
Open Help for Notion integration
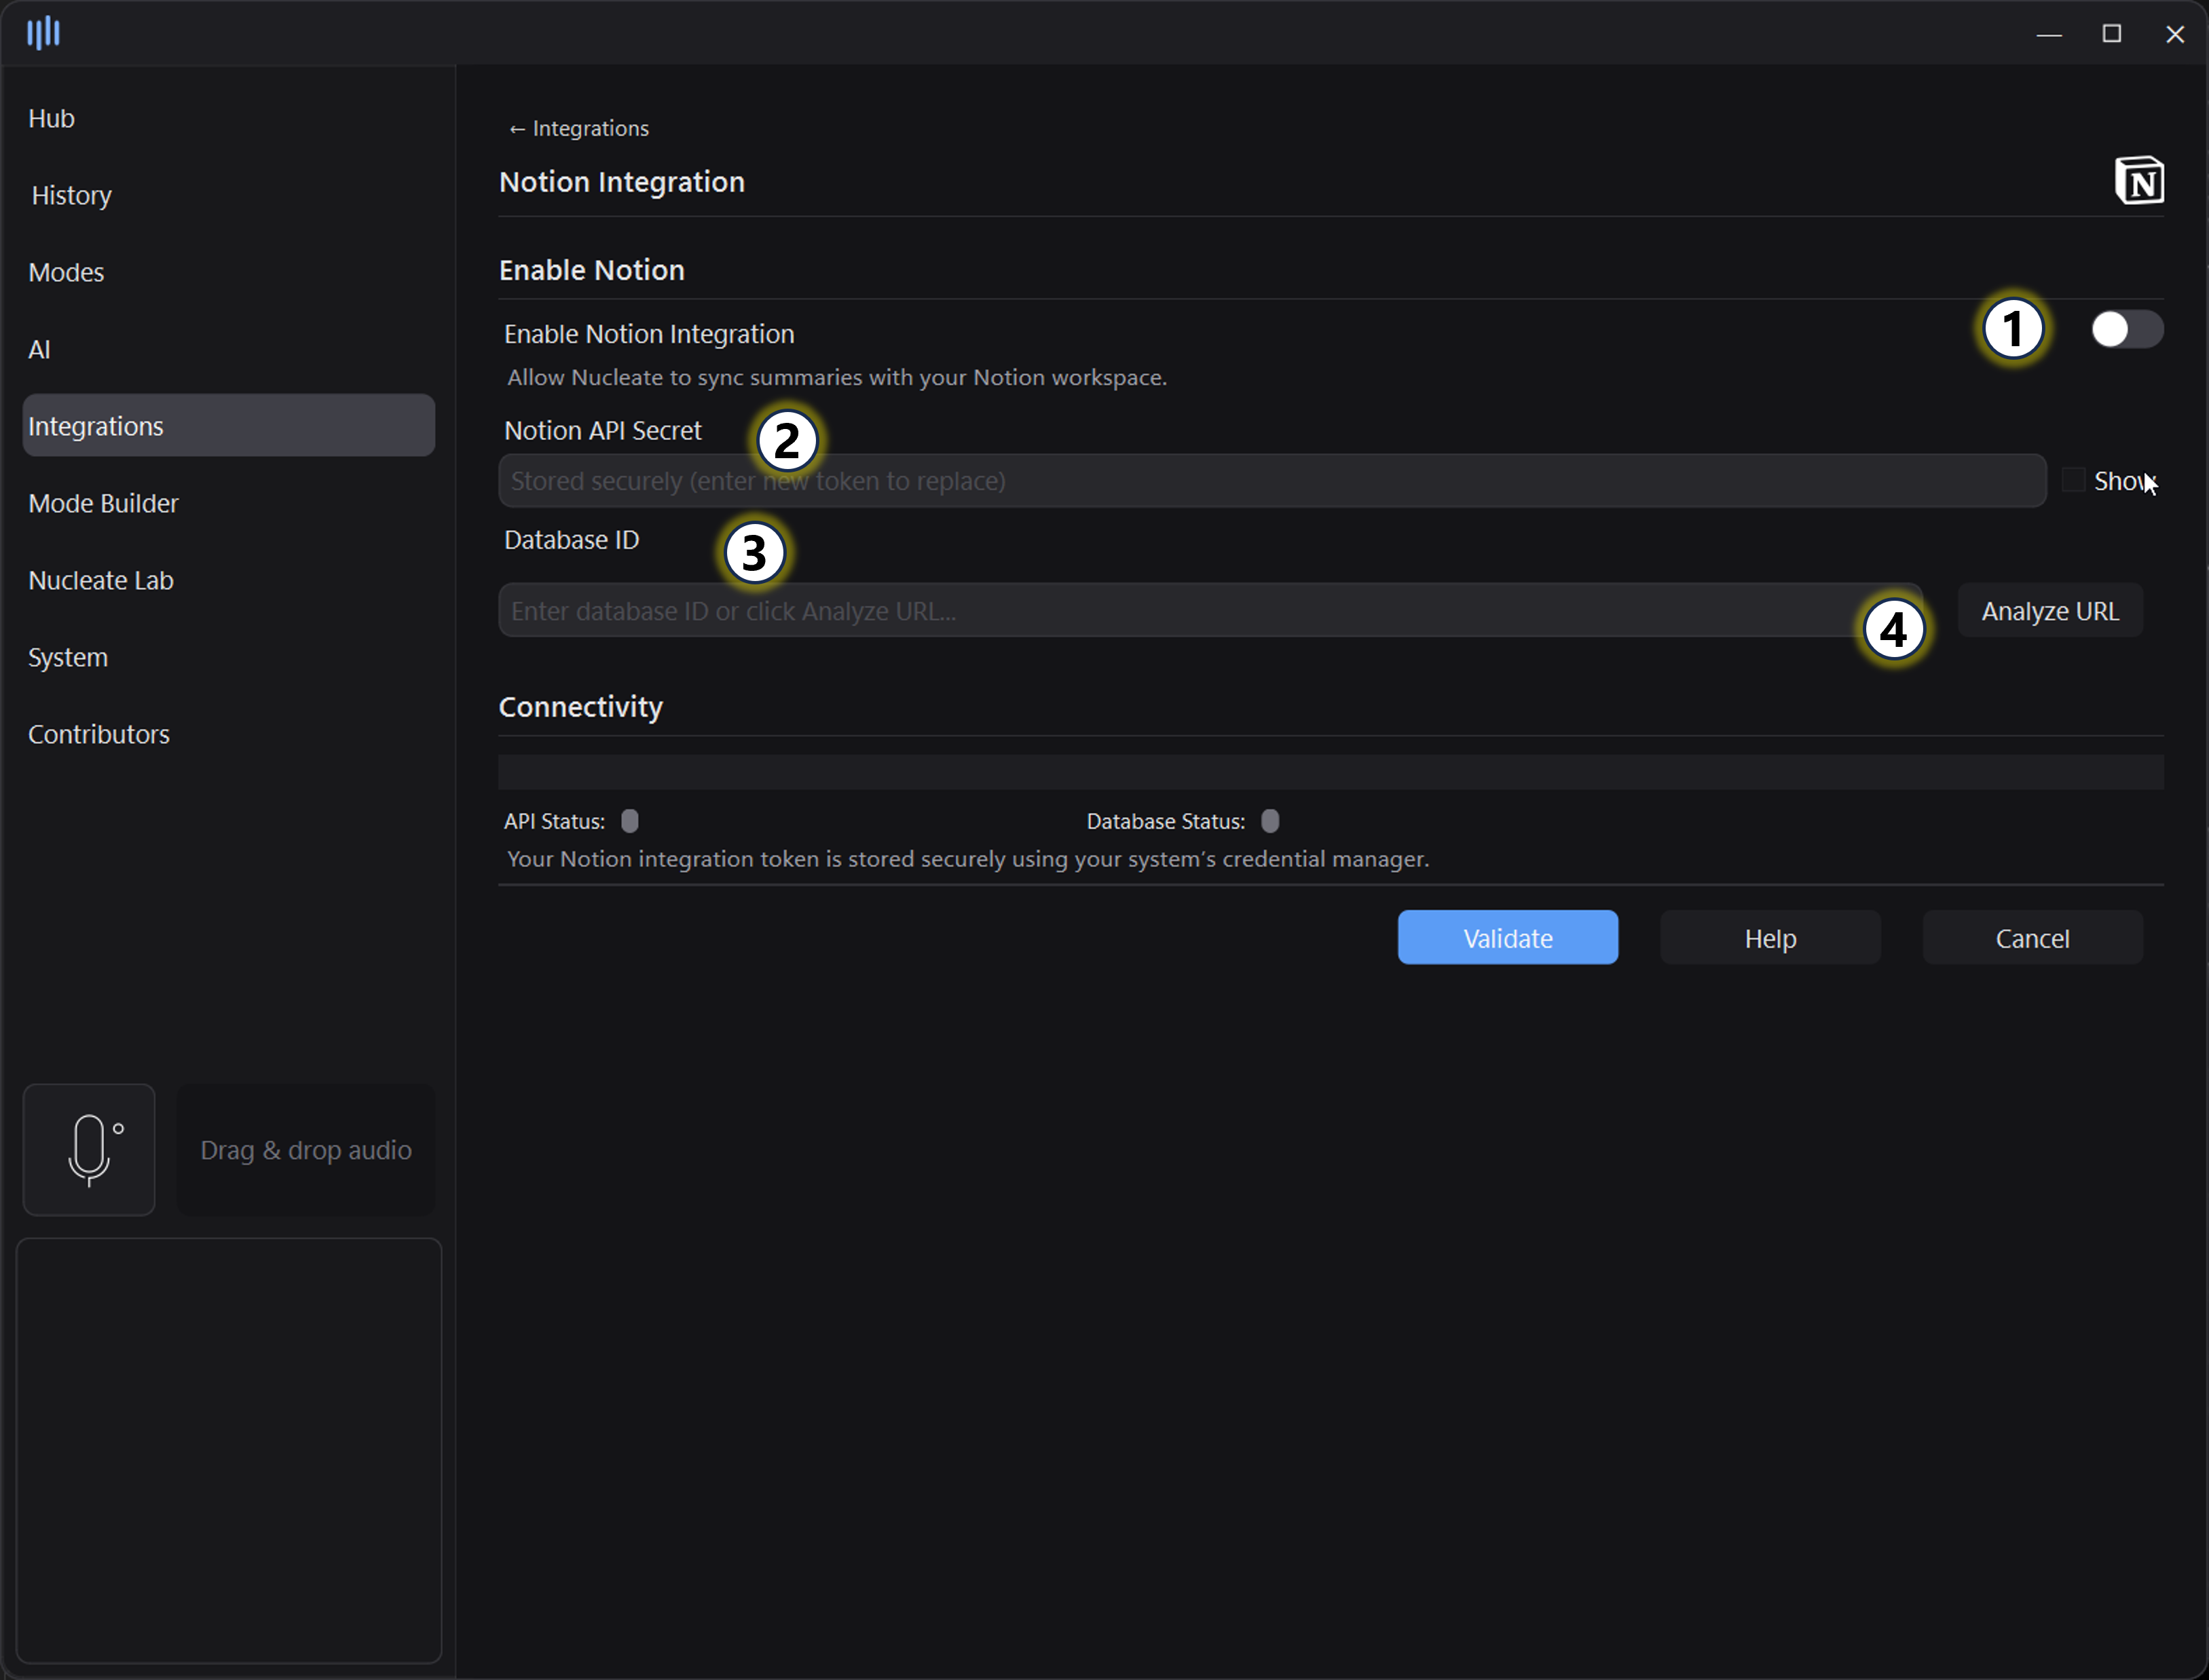pyautogui.click(x=1770, y=938)
